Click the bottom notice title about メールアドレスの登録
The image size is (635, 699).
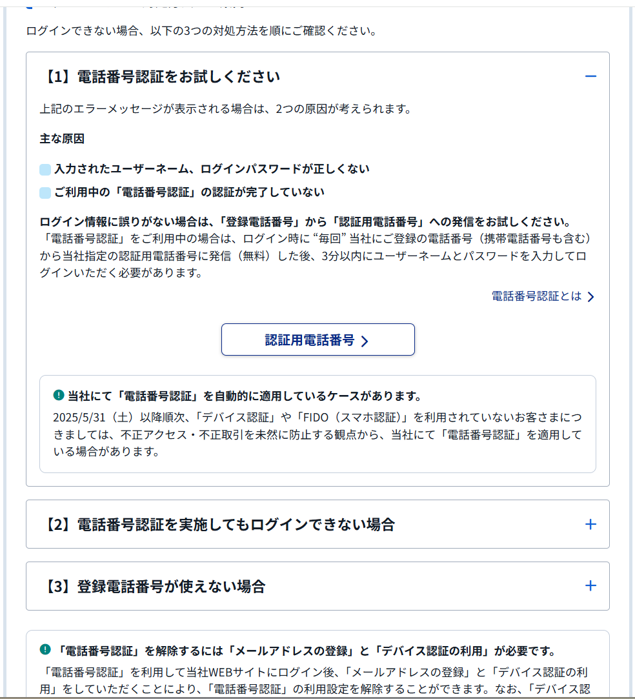306,651
